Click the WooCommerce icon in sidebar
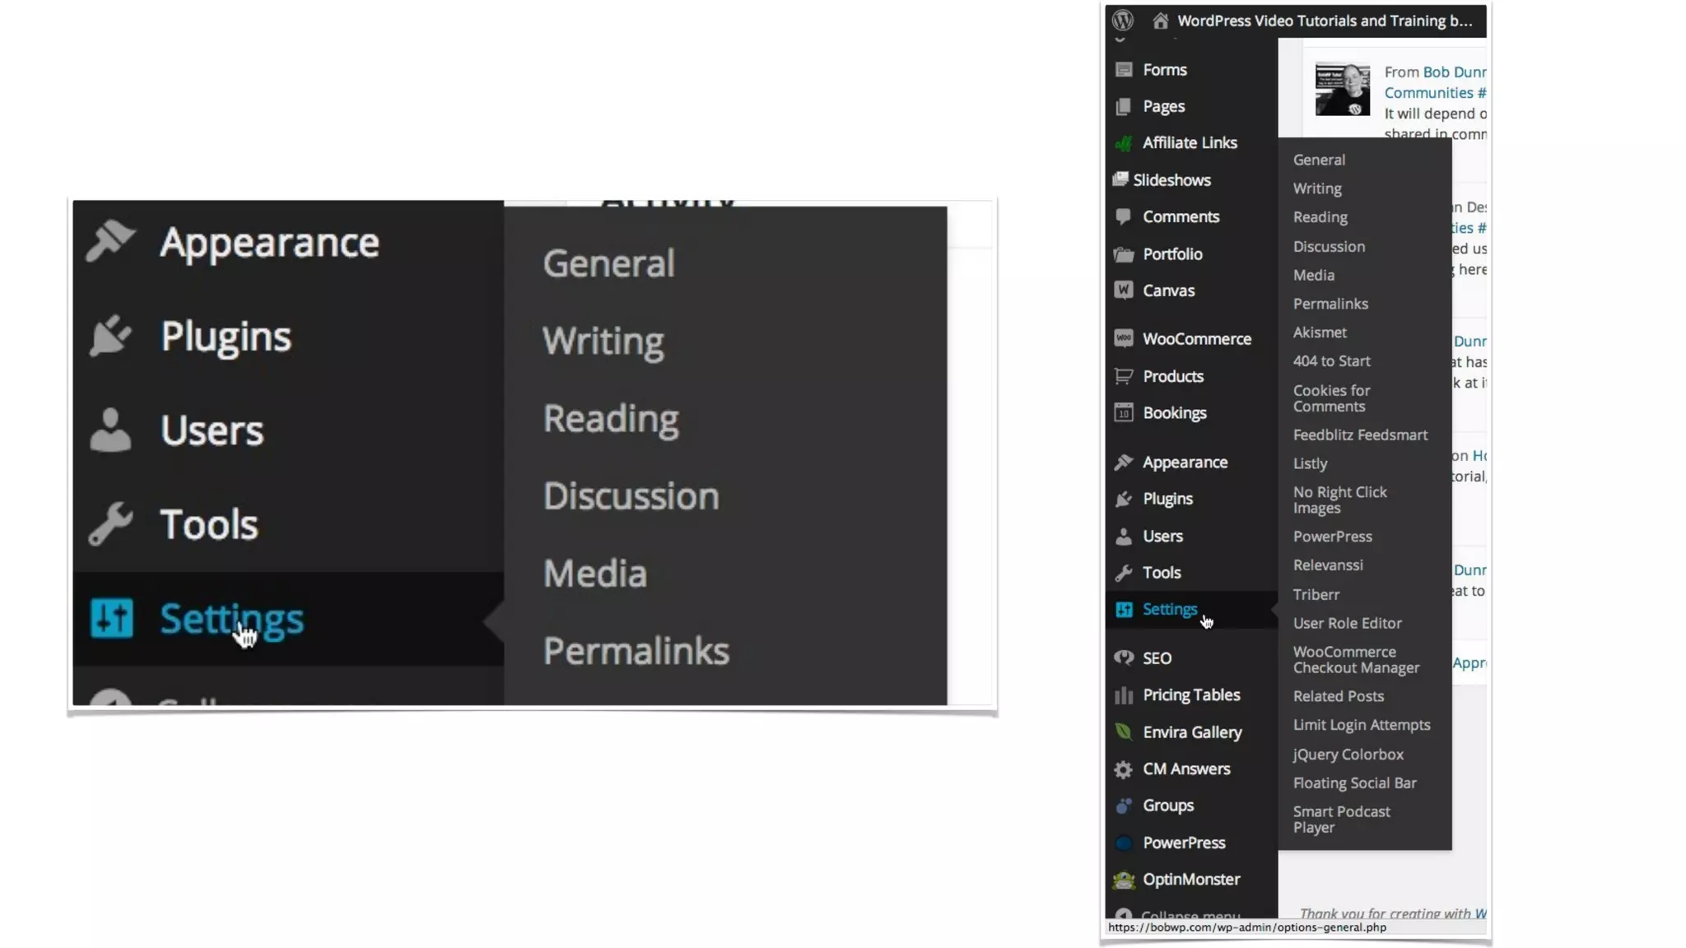 1124,338
